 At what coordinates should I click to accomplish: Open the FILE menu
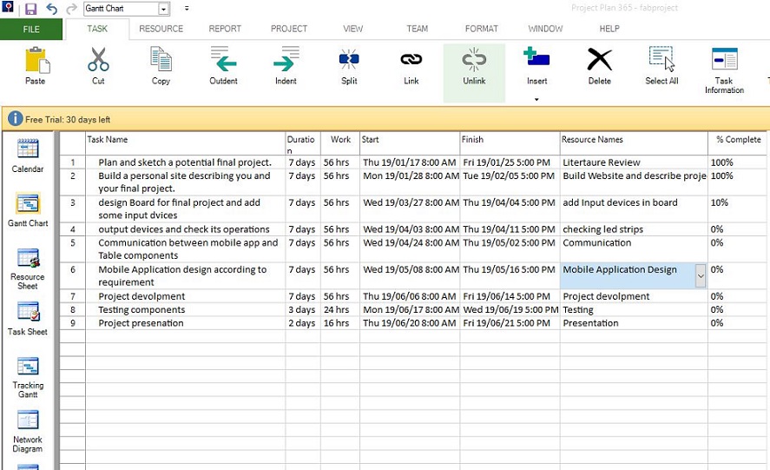tap(31, 29)
